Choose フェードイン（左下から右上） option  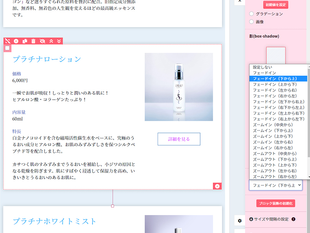pos(278,102)
